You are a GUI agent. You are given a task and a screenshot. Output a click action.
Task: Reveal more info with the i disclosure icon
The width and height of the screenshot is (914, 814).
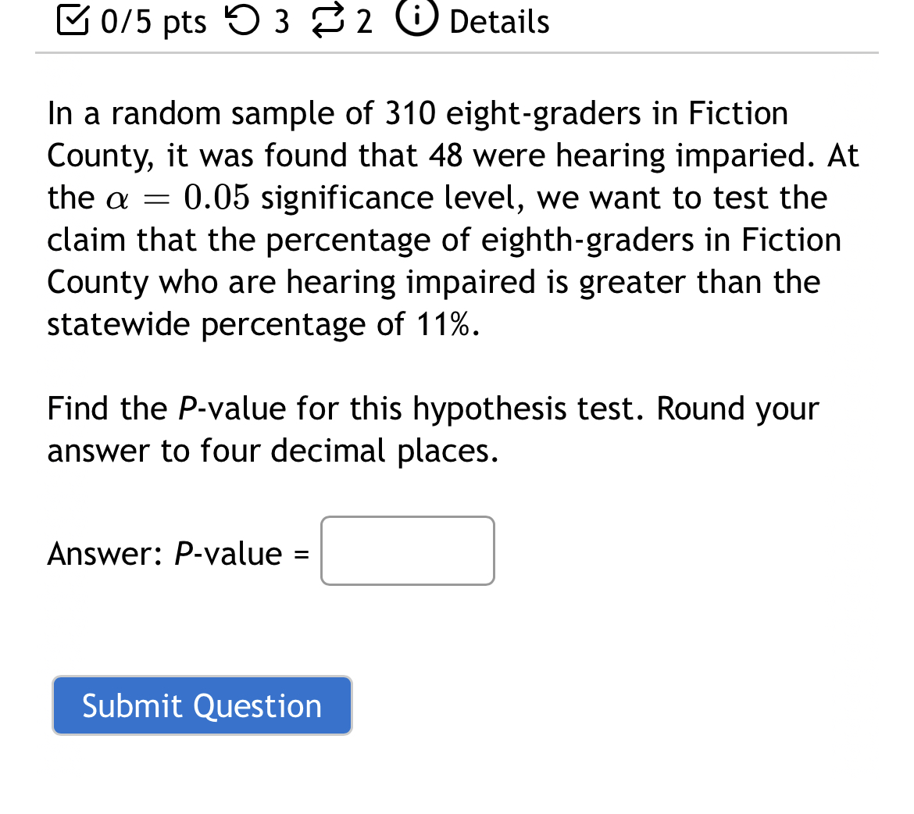tap(416, 20)
